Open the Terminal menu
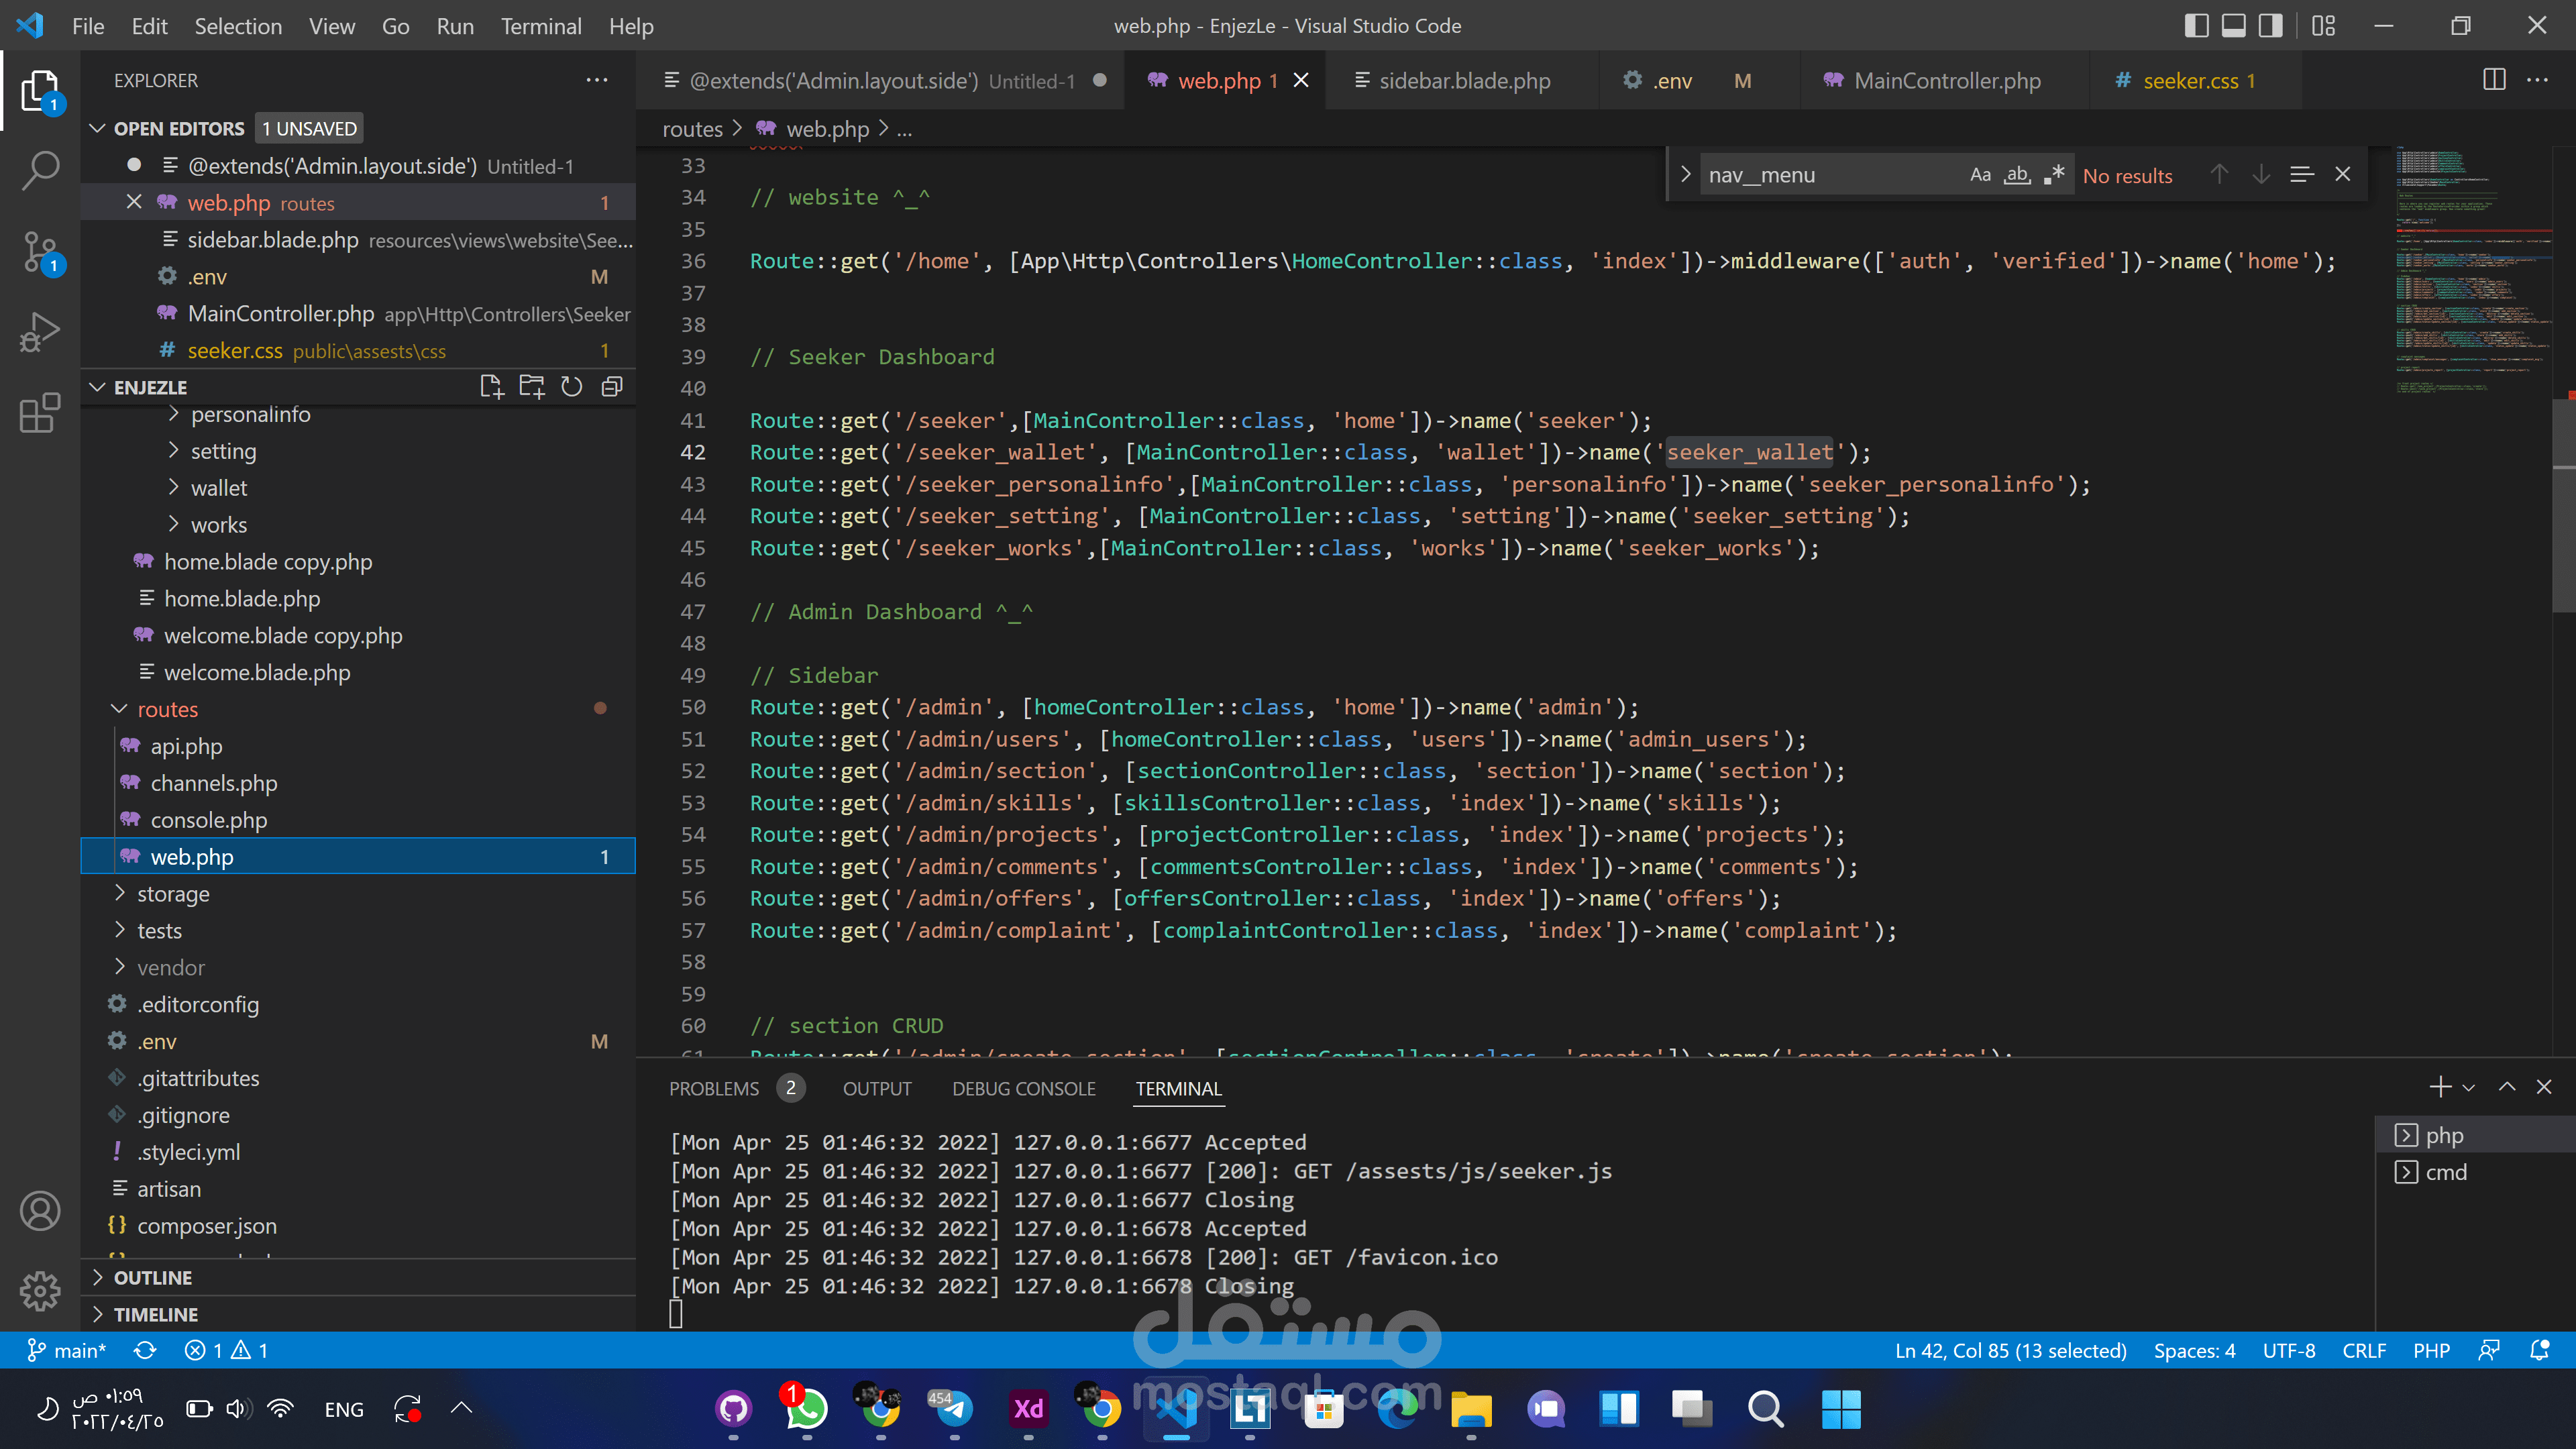This screenshot has width=2576, height=1449. pyautogui.click(x=540, y=26)
